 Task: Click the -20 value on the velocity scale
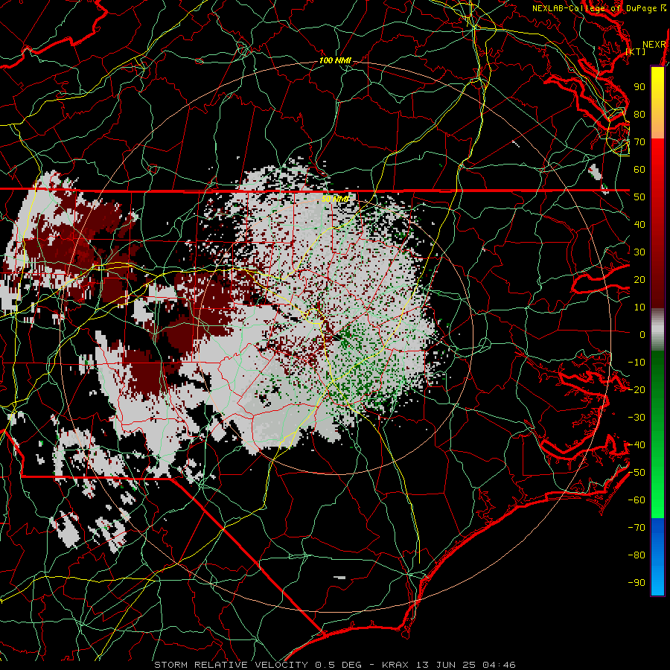636,390
